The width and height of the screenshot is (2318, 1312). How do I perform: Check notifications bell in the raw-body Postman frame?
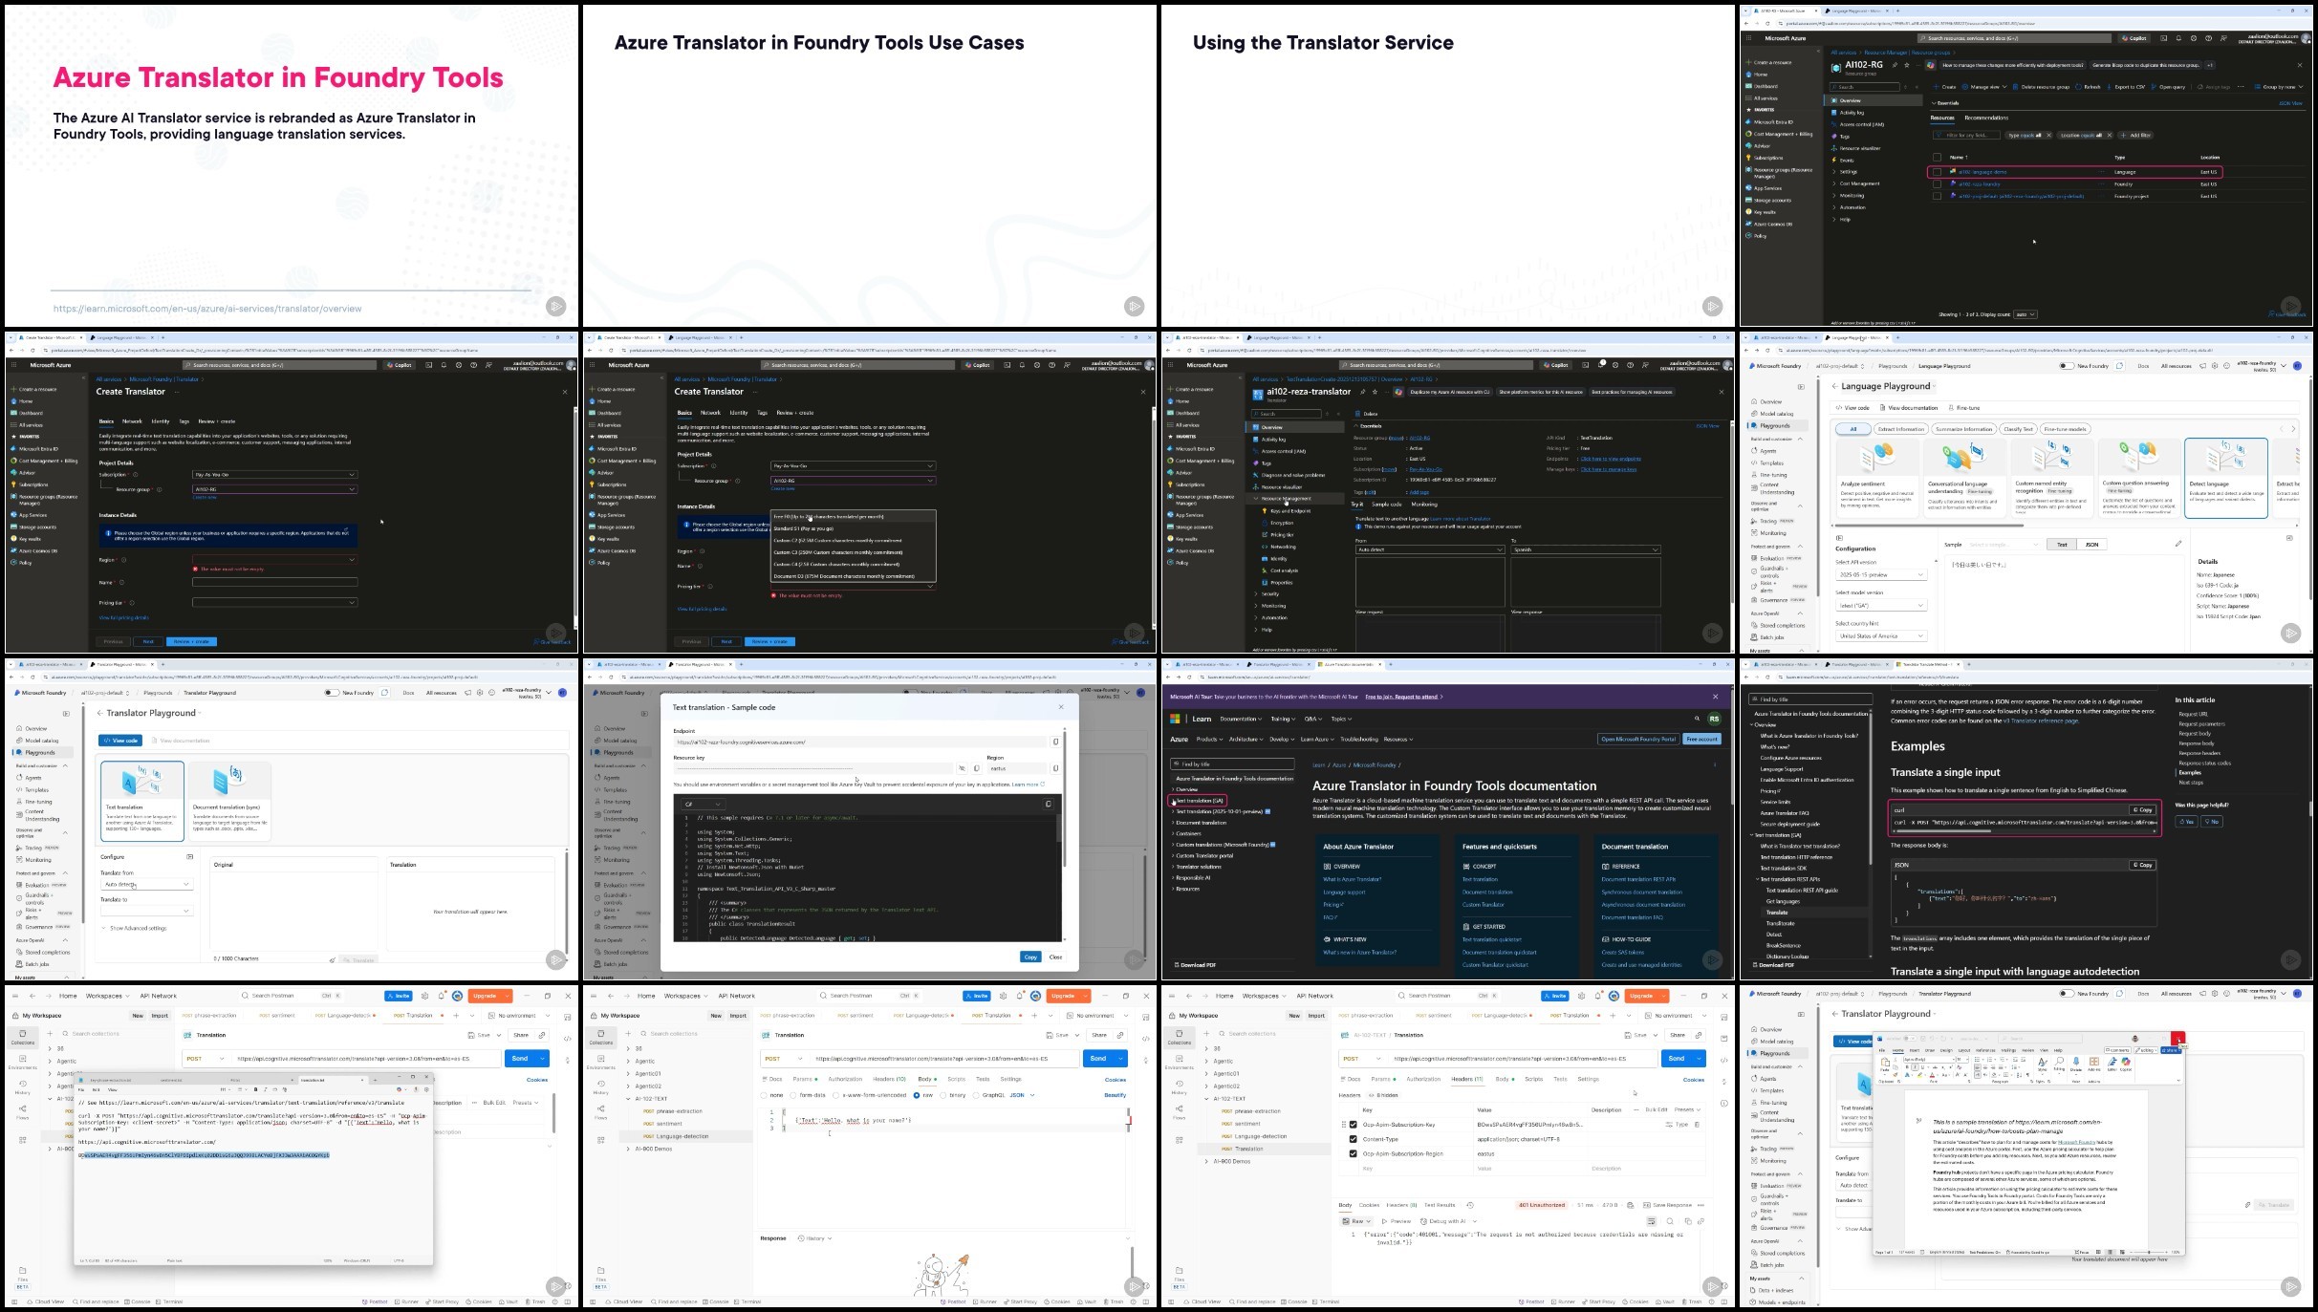point(1020,996)
